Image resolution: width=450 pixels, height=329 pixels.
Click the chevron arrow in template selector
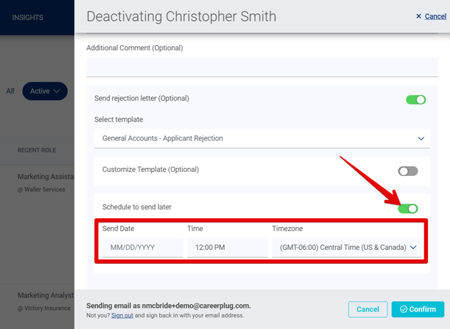421,139
